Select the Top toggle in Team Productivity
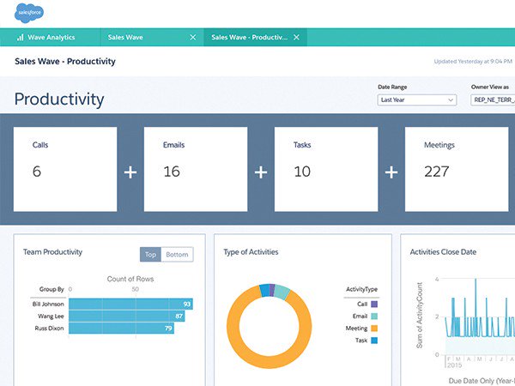 (x=150, y=255)
